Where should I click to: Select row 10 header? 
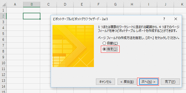tap(3, 63)
